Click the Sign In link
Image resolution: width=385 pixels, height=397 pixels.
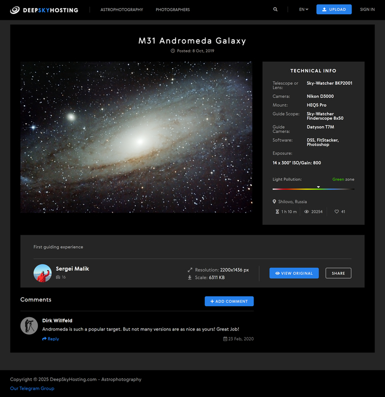pos(367,9)
